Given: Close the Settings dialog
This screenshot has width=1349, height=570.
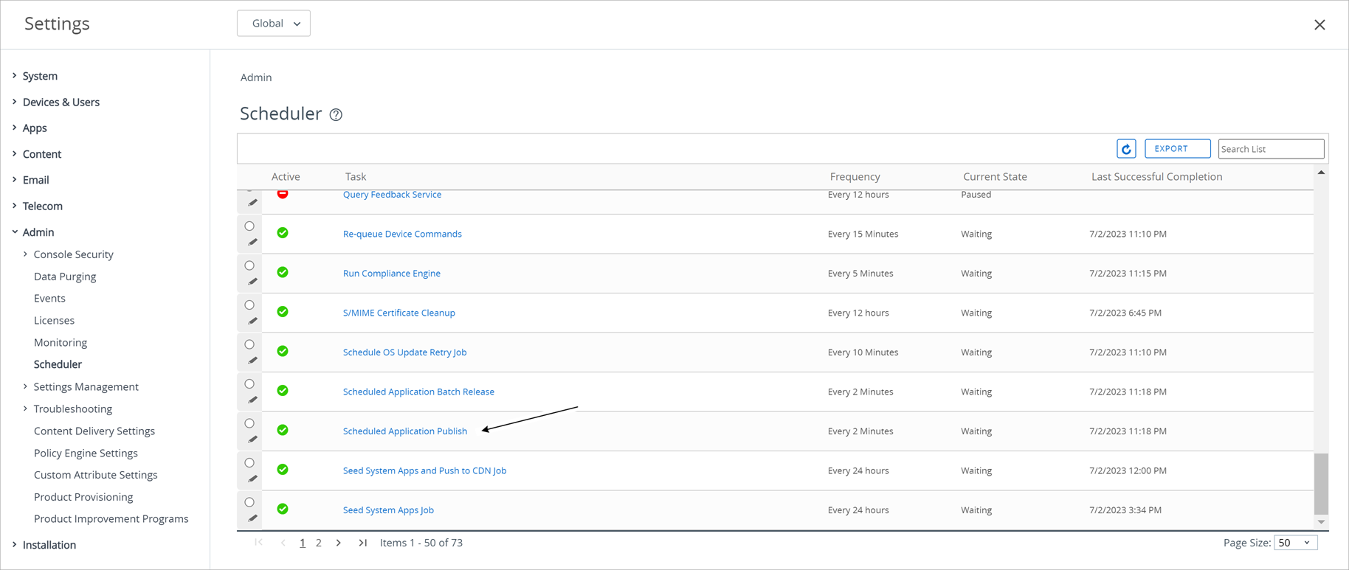Looking at the screenshot, I should coord(1319,25).
